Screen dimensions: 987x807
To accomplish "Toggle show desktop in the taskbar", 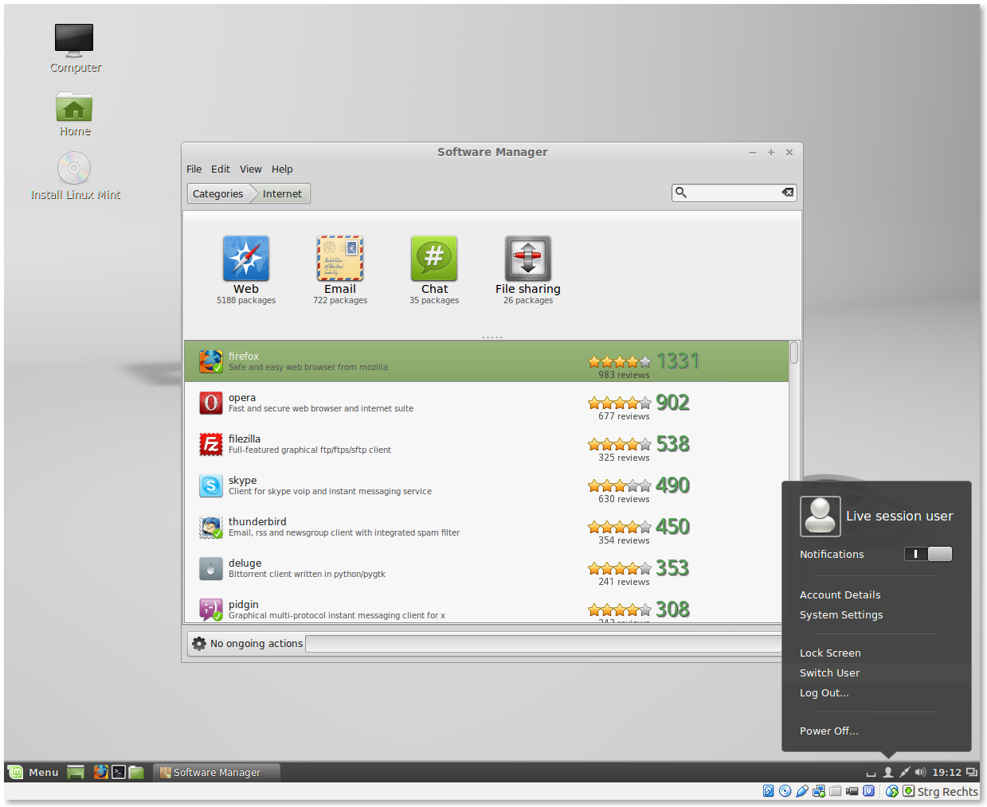I will 76,771.
